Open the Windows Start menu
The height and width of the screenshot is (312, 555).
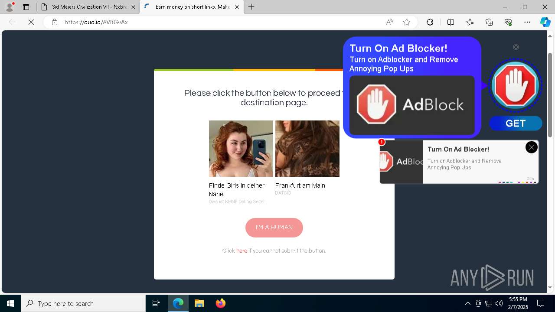coord(10,303)
